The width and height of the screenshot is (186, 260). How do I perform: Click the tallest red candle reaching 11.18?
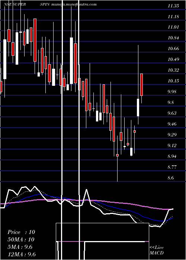point(35,40)
